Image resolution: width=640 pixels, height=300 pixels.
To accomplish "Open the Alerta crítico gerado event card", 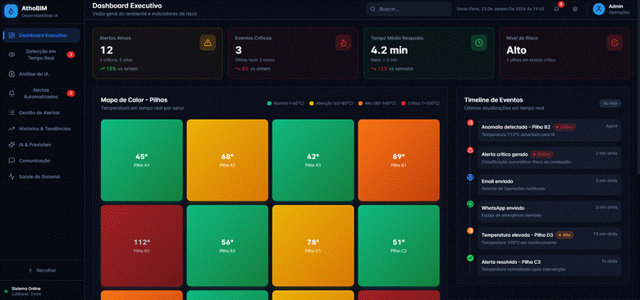I will 550,157.
